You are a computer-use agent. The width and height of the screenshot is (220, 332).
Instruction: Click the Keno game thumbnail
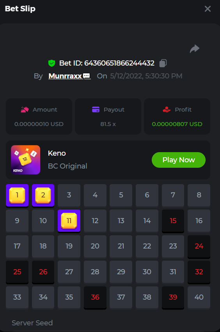(26, 160)
